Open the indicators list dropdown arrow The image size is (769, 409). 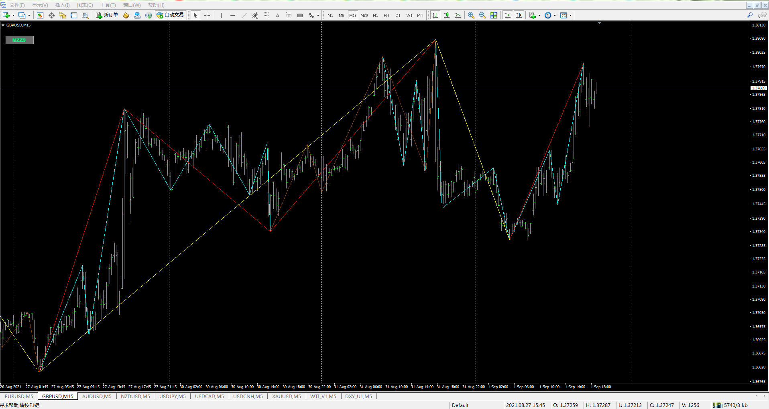click(x=539, y=16)
